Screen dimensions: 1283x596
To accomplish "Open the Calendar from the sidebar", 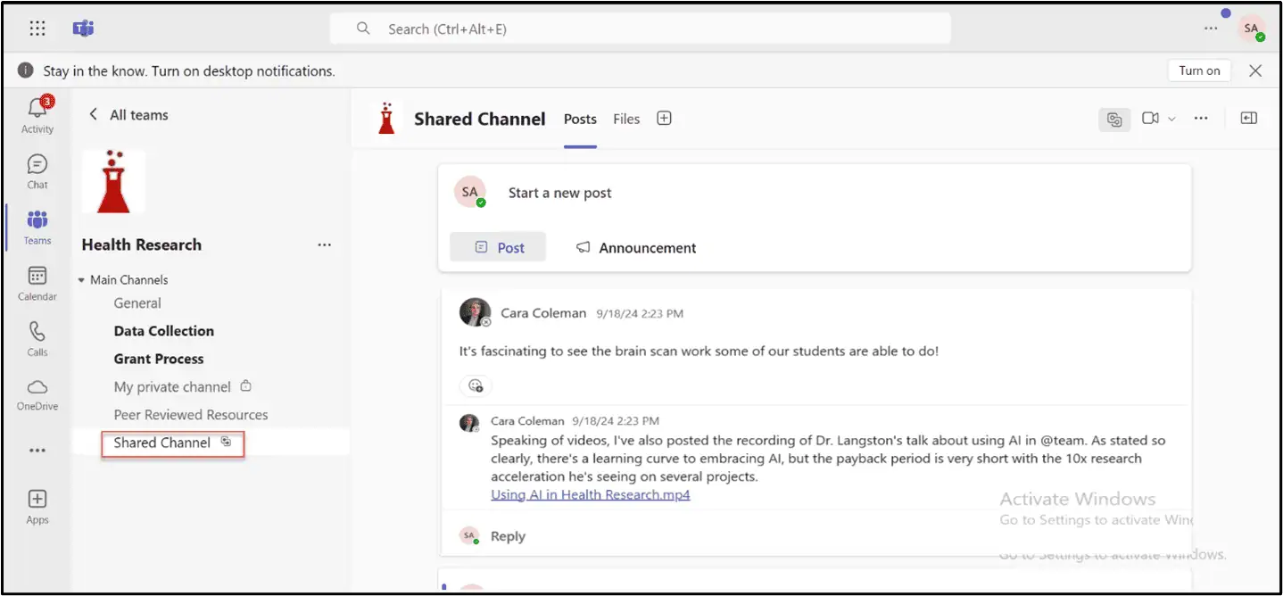I will (x=36, y=281).
